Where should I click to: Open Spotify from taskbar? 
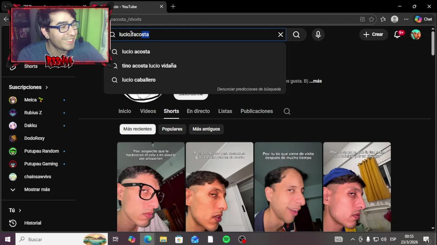(x=226, y=240)
